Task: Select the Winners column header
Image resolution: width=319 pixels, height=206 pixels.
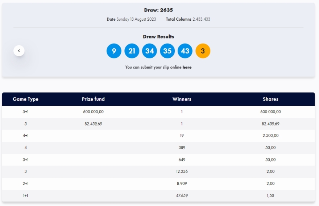Action: click(x=182, y=99)
